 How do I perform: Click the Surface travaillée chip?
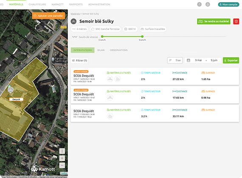tap(153, 29)
